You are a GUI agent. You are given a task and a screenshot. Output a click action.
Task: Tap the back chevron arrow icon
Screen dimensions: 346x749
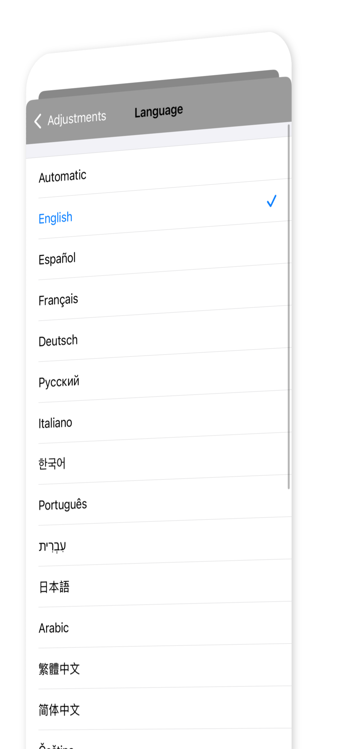coord(38,121)
